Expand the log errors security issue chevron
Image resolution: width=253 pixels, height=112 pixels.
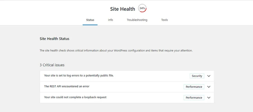click(x=209, y=76)
